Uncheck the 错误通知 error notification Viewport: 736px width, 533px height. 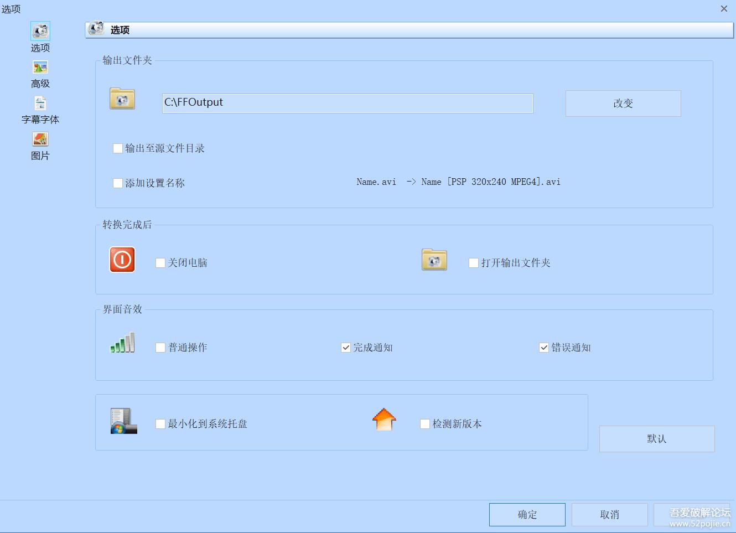[x=543, y=347]
